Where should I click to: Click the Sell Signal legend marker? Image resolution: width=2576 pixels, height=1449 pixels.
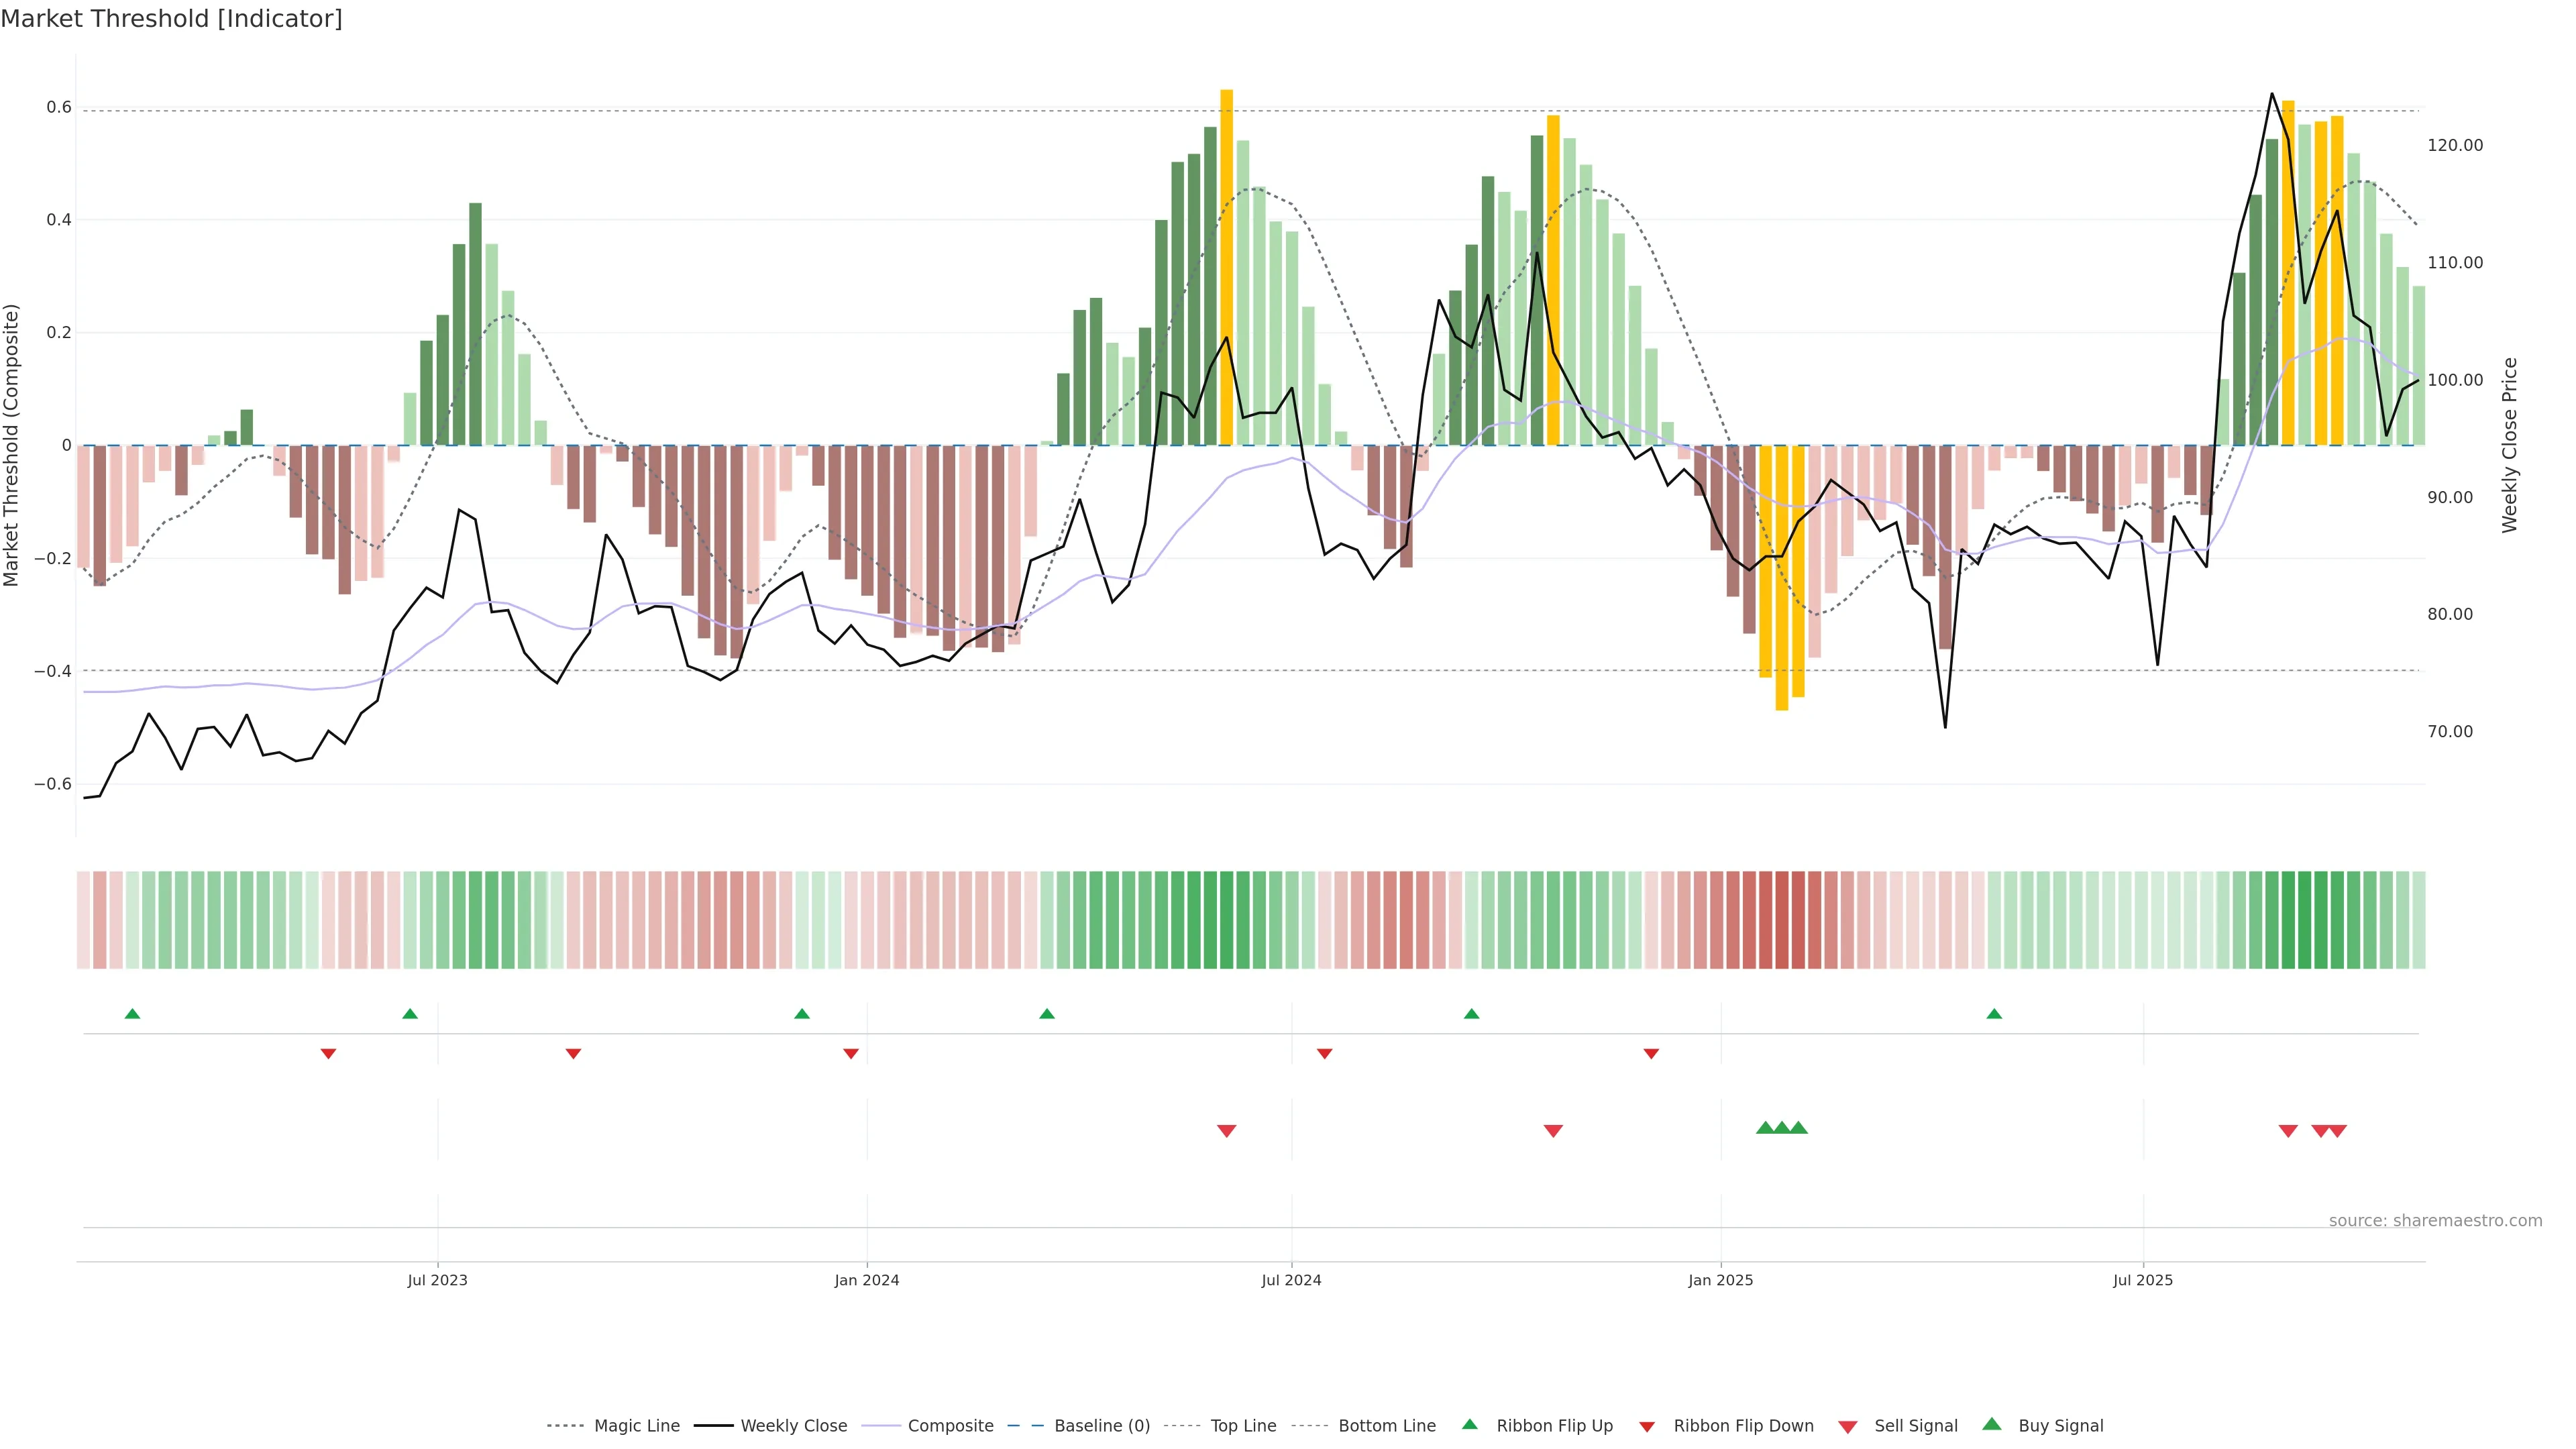point(1848,1426)
